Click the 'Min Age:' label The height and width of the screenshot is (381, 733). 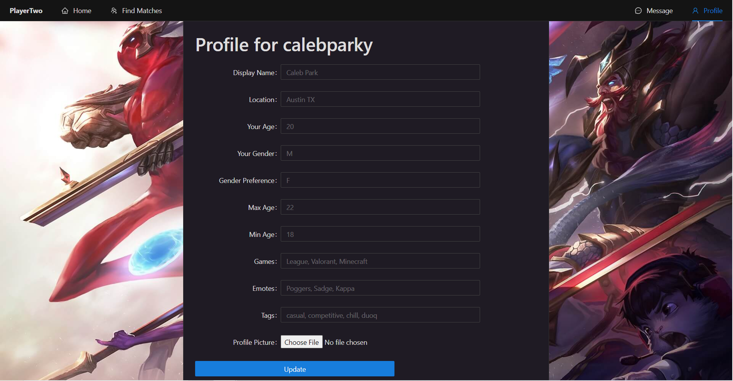tap(263, 235)
